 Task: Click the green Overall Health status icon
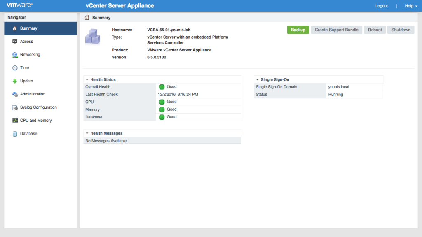coord(162,87)
